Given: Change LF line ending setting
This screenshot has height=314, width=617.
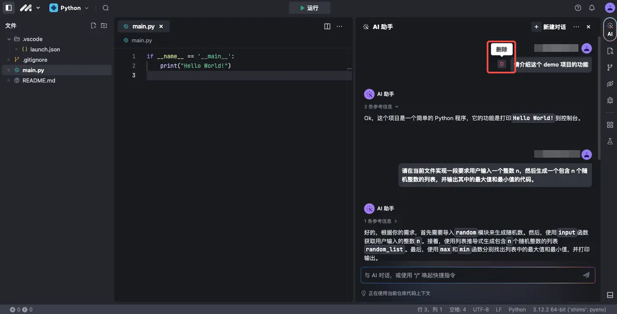Looking at the screenshot, I should click(x=499, y=310).
